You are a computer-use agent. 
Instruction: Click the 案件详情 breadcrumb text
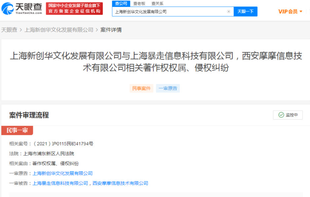pyautogui.click(x=111, y=30)
